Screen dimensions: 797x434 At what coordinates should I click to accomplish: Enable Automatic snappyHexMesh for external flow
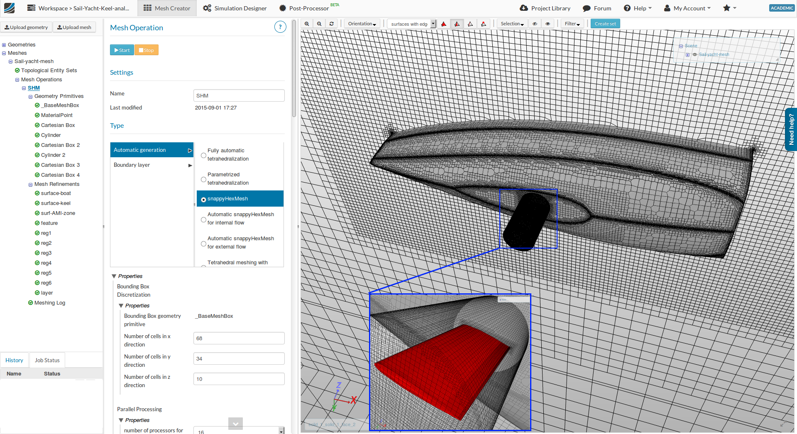pos(203,244)
